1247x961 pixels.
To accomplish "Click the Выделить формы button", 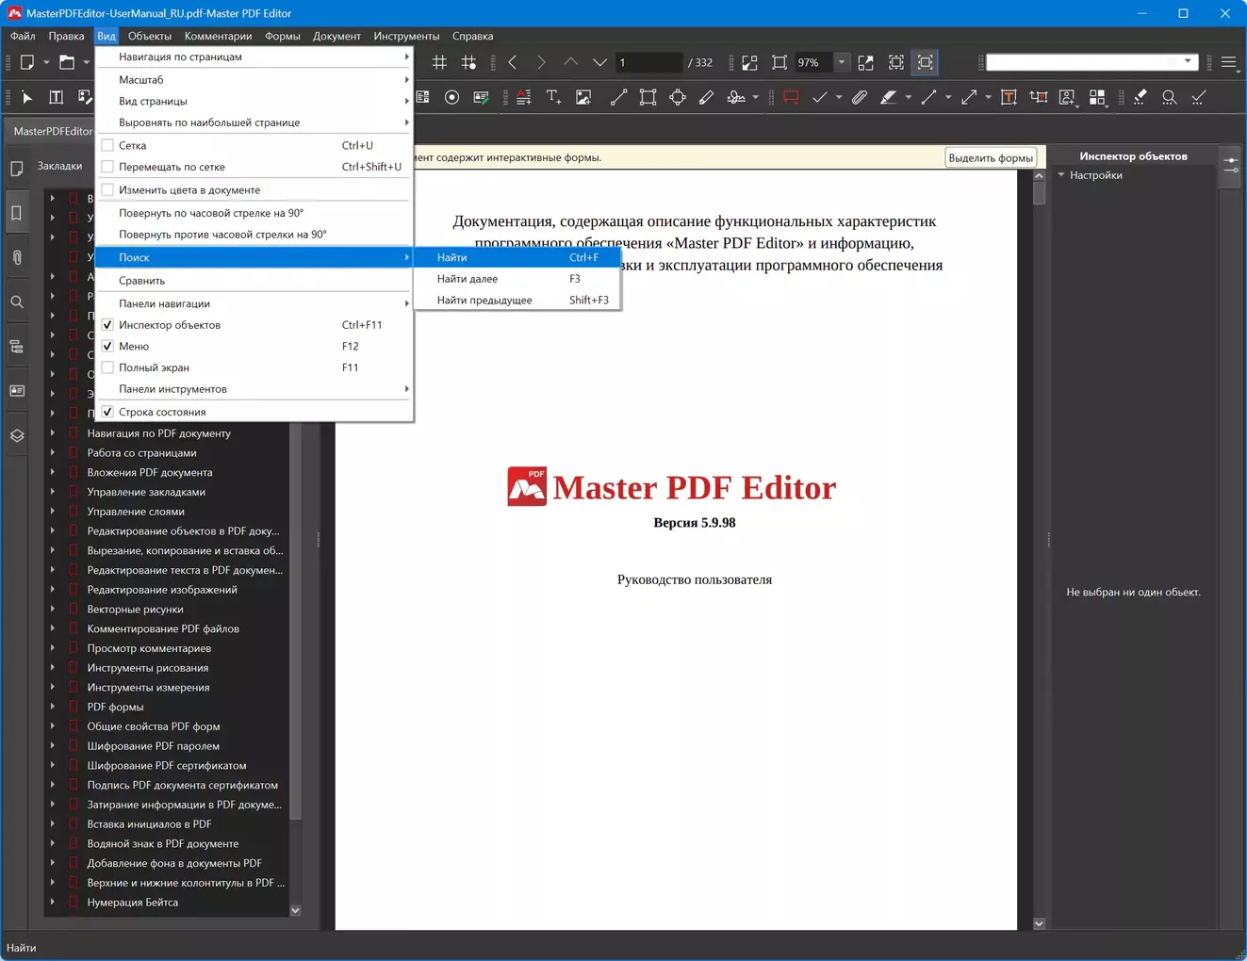I will click(990, 158).
